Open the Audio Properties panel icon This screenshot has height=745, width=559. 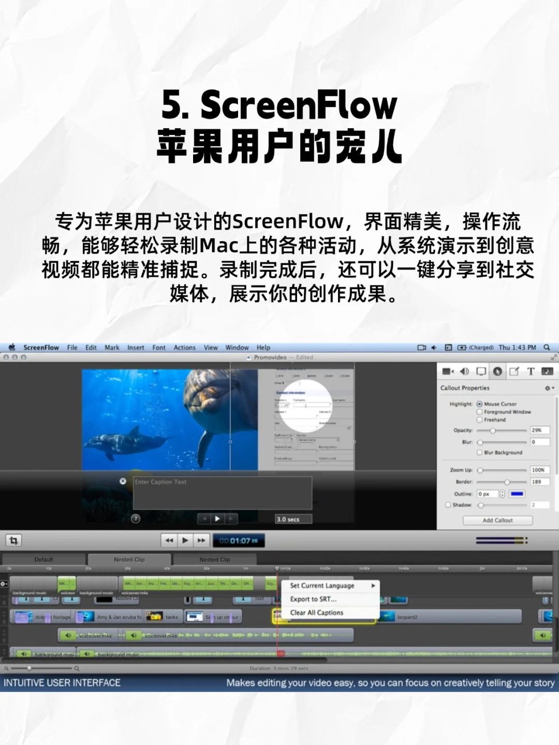[x=464, y=371]
